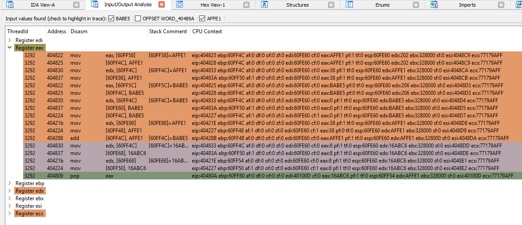The width and height of the screenshot is (522, 225).
Task: Select the green pop eax row
Action: (273, 175)
